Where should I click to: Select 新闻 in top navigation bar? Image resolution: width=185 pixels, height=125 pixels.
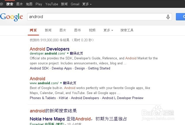coord(64,4)
